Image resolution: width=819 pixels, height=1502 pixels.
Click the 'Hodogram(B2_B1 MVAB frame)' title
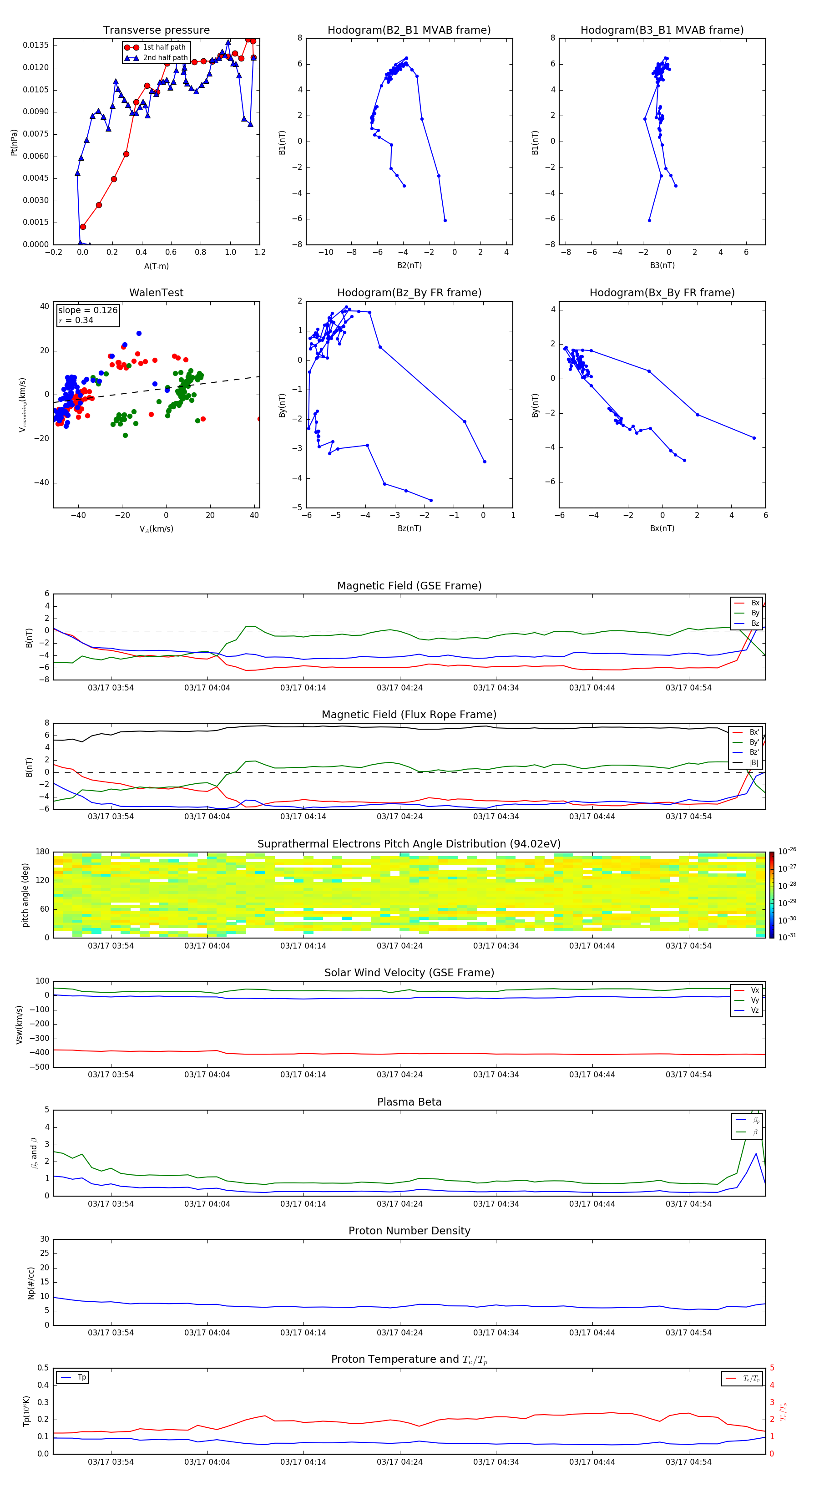pyautogui.click(x=409, y=30)
